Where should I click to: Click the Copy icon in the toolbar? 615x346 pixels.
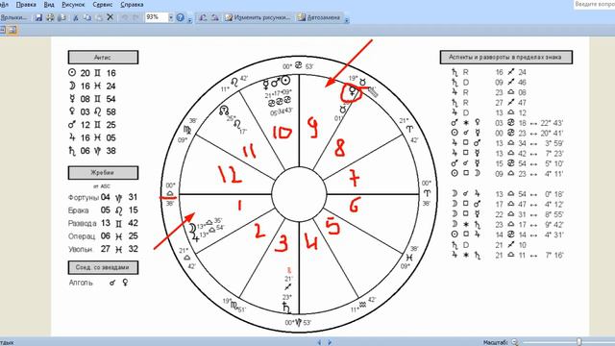(87, 17)
